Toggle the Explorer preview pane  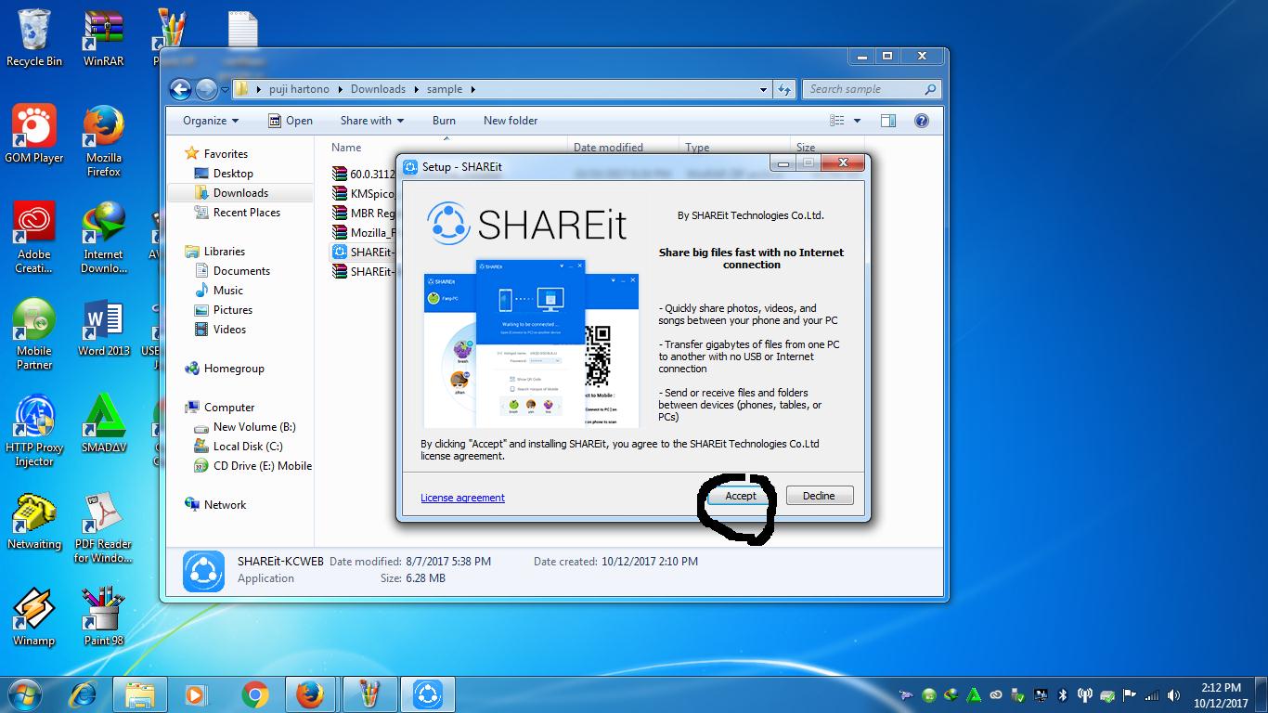[888, 121]
